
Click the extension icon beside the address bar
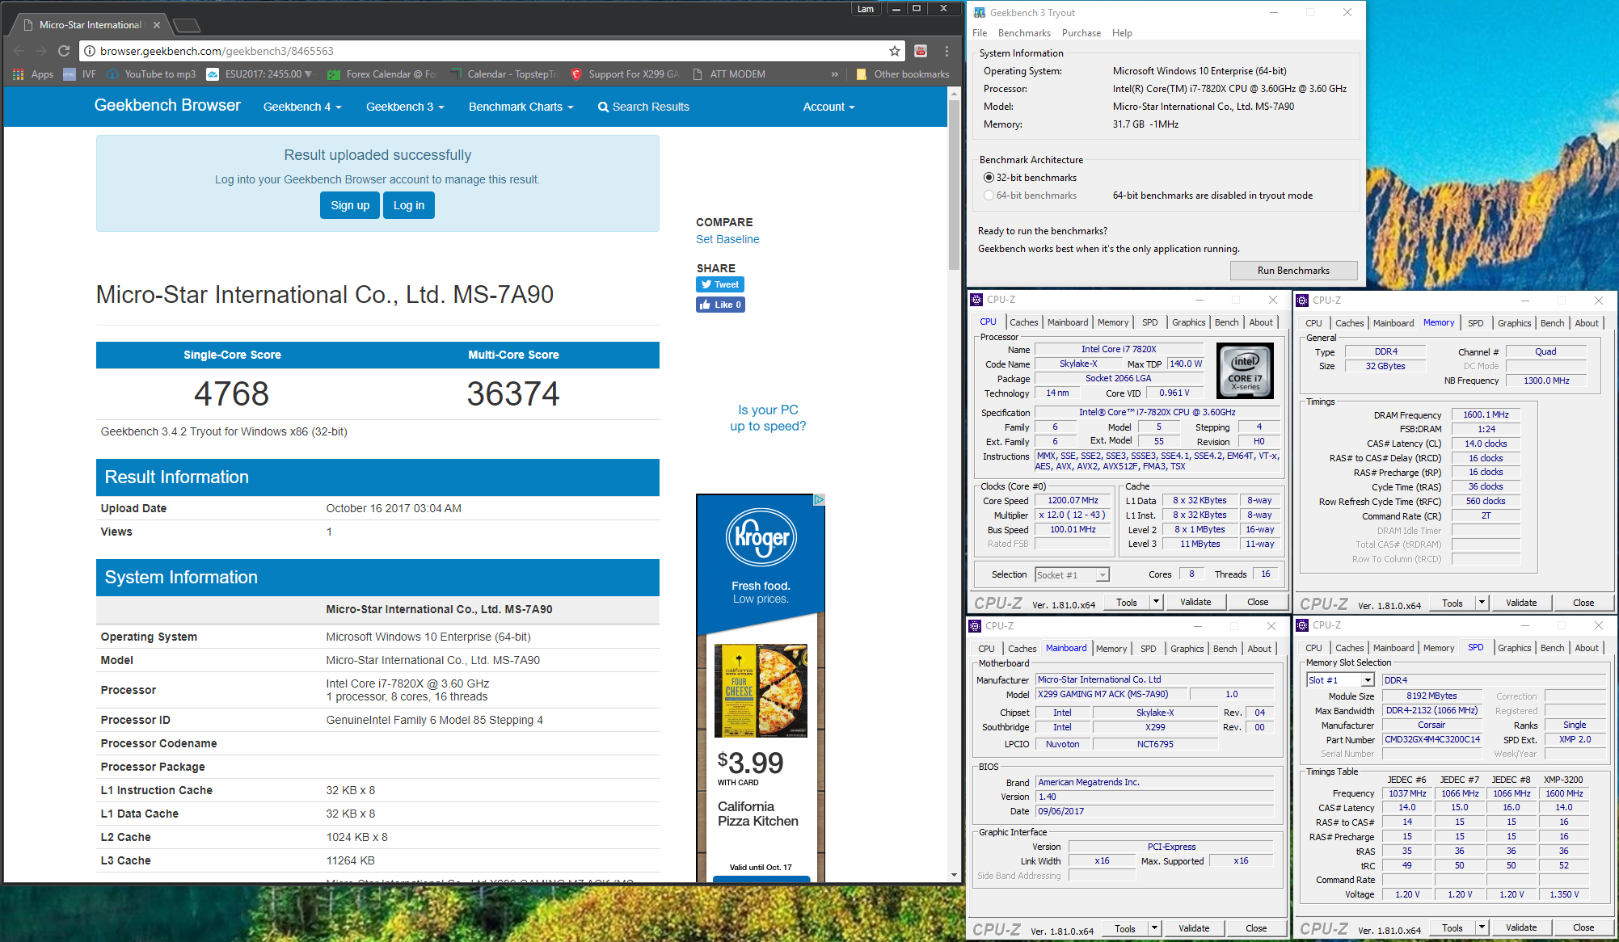pyautogui.click(x=921, y=51)
